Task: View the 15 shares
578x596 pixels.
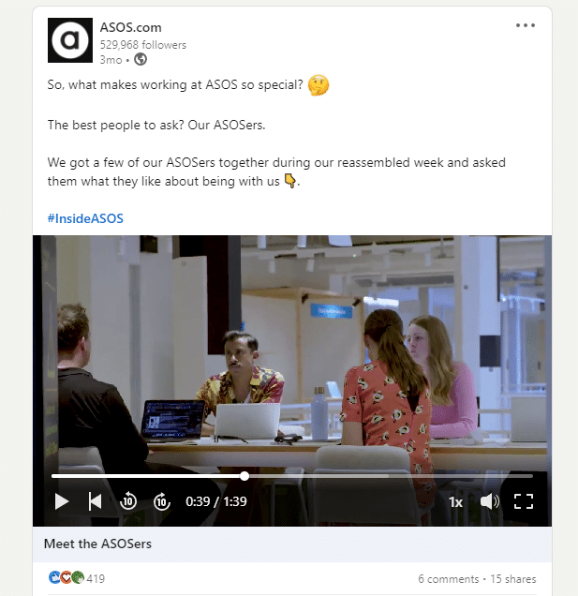Action: click(x=513, y=579)
